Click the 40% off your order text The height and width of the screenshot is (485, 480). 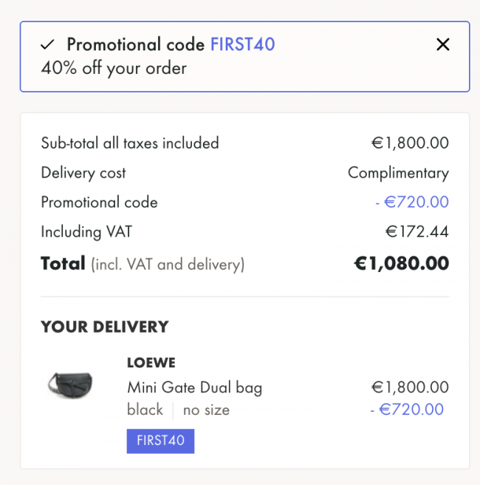tap(114, 68)
